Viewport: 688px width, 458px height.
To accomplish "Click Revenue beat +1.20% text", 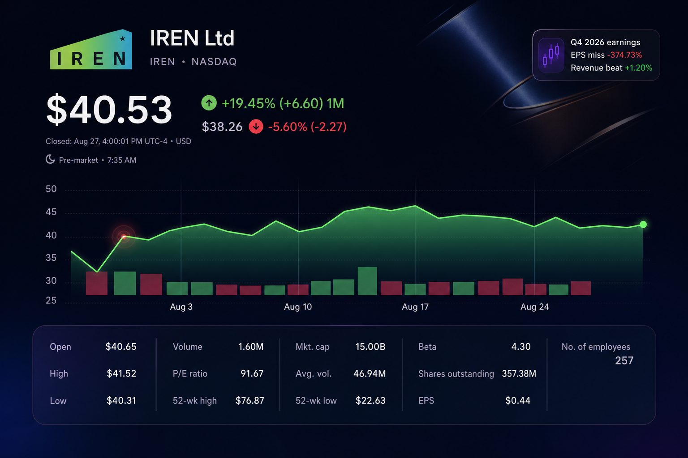I will coord(611,68).
